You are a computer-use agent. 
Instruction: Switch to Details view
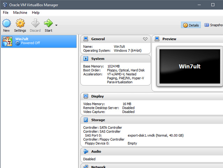(x=191, y=25)
